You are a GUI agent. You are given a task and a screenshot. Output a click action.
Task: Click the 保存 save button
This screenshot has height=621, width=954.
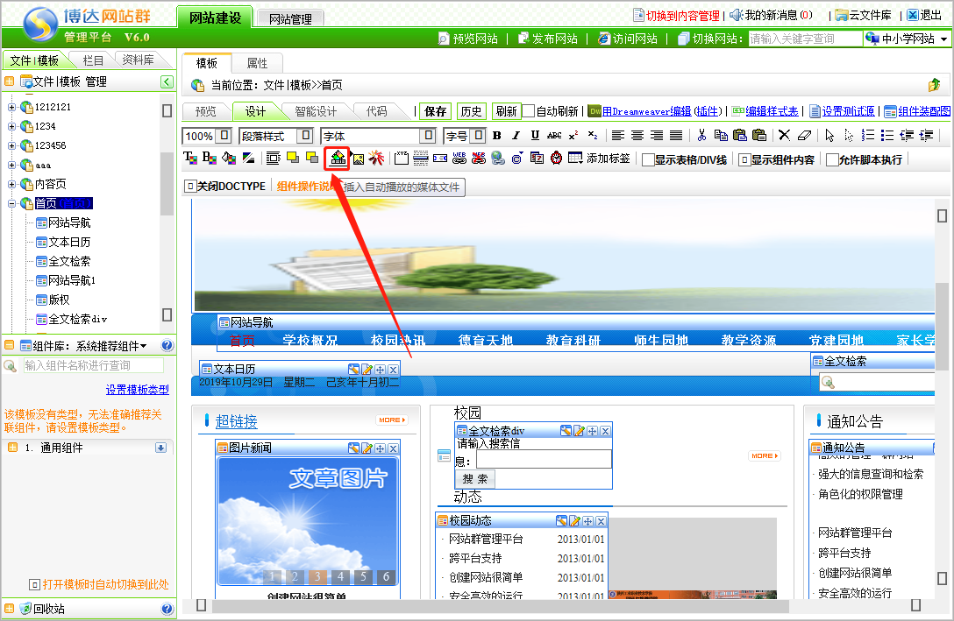(435, 111)
